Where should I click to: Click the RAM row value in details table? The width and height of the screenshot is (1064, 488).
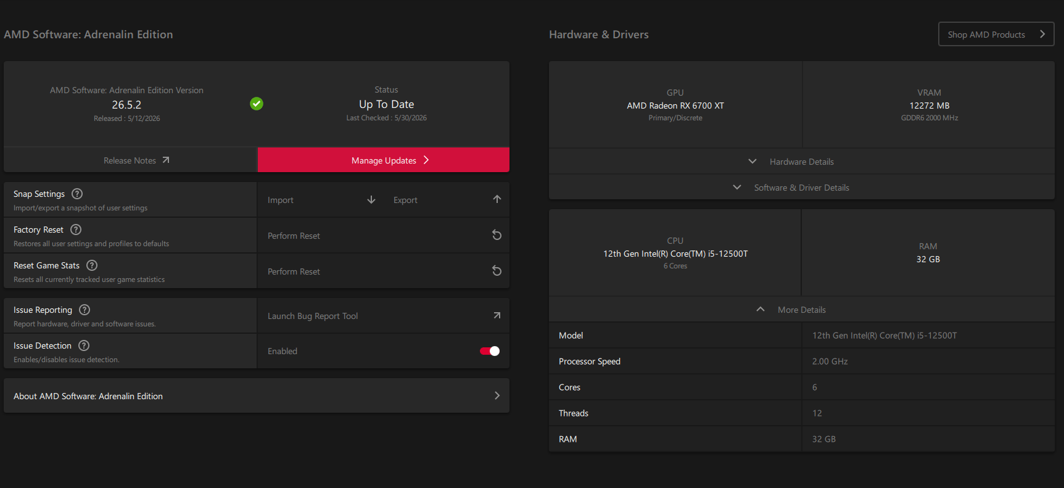(x=823, y=439)
